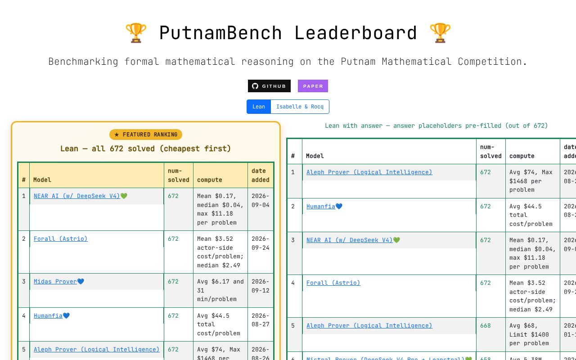Screen dimensions: 576x360
Task: Open the Midas Prover link
Action: point(55,281)
